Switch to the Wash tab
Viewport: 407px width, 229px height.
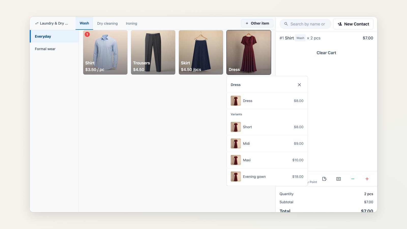click(84, 23)
